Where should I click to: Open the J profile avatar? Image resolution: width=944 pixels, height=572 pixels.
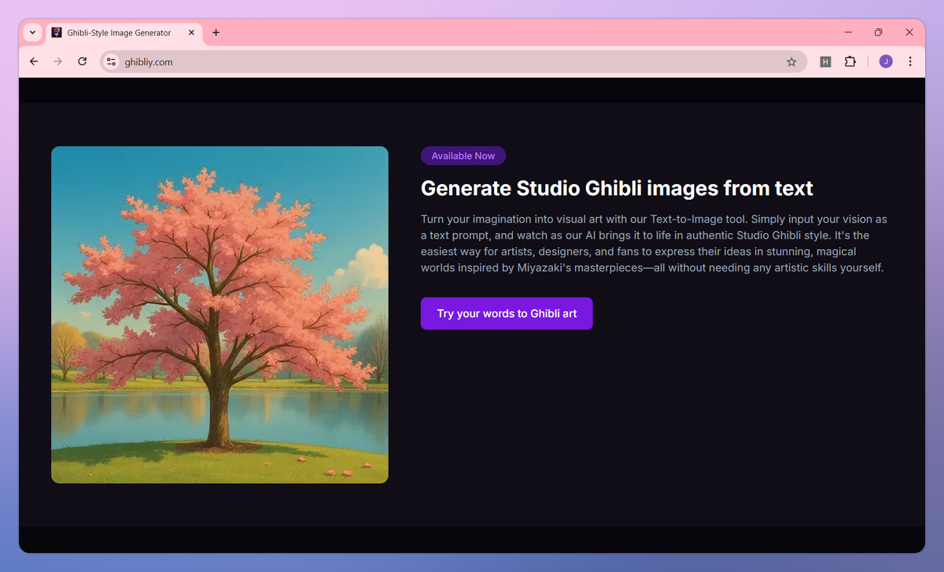pyautogui.click(x=886, y=61)
